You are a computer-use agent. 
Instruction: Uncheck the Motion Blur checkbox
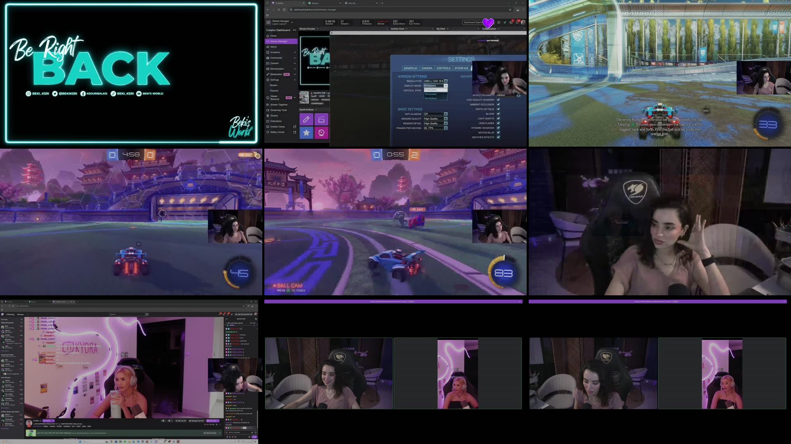(x=498, y=133)
